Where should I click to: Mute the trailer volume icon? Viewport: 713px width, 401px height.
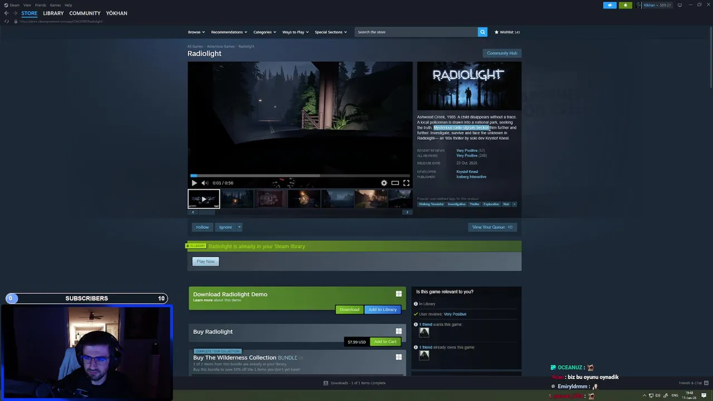[204, 183]
